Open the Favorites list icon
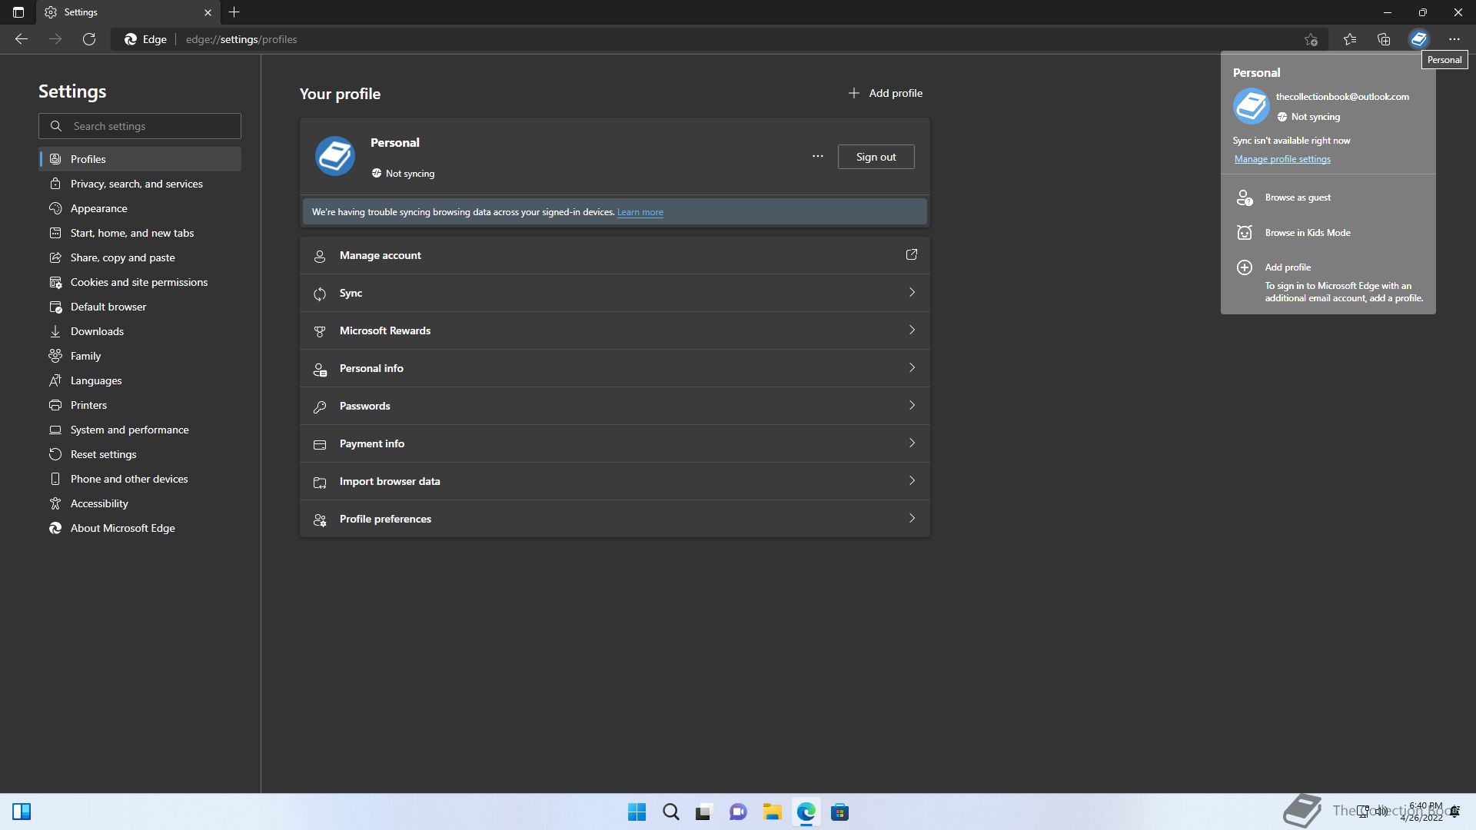The image size is (1476, 830). point(1350,39)
